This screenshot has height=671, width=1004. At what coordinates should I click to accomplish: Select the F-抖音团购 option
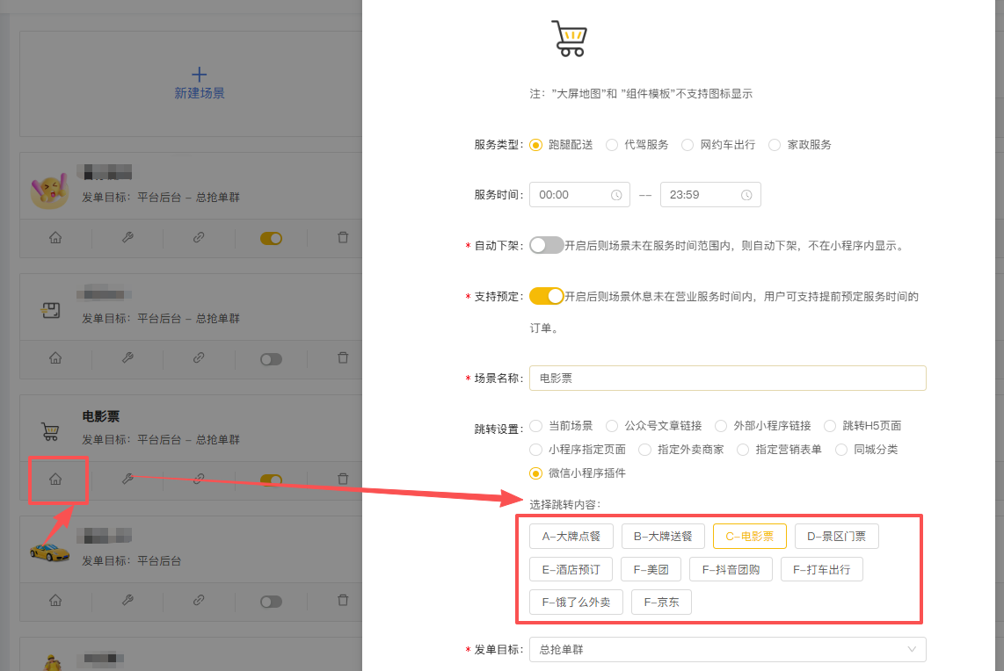731,569
